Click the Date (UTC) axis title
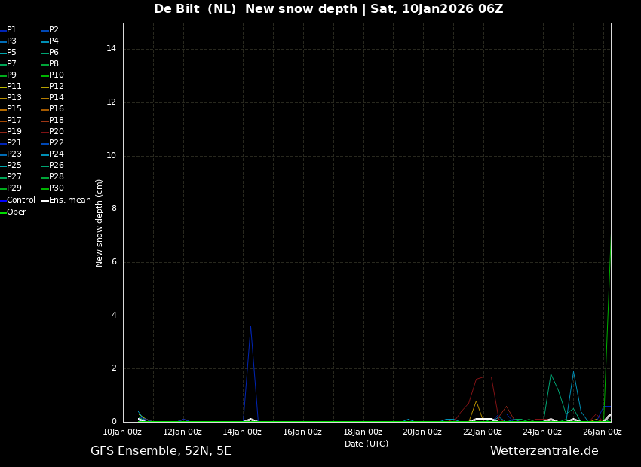The width and height of the screenshot is (641, 467). coord(367,444)
